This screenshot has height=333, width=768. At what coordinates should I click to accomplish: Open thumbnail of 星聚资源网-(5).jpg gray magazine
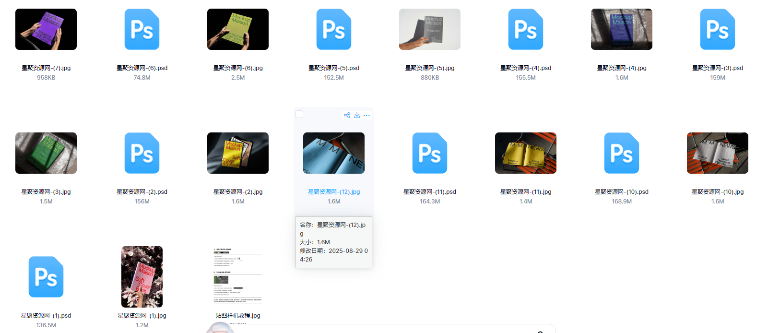click(x=430, y=29)
